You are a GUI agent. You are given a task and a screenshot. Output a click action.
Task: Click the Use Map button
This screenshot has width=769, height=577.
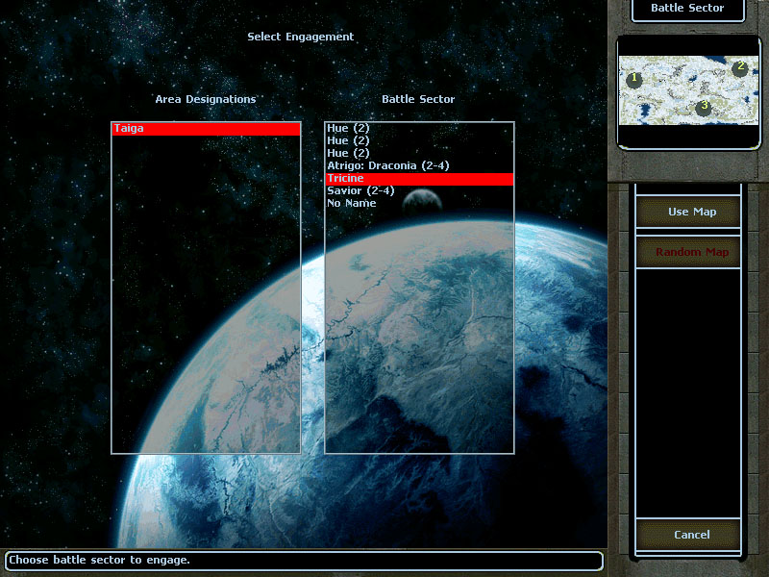click(688, 212)
